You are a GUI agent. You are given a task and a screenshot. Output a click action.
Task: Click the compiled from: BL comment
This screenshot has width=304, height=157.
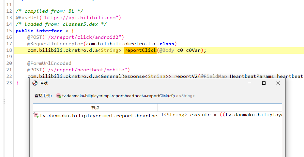50,11
